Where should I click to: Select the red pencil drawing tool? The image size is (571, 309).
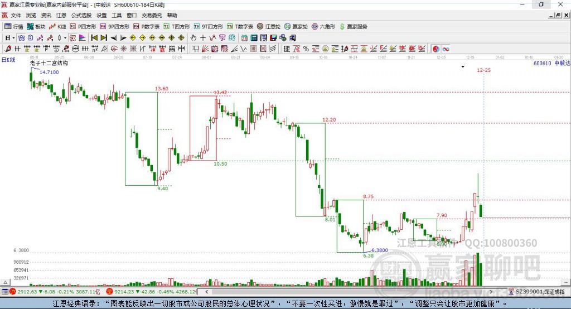coord(8,49)
